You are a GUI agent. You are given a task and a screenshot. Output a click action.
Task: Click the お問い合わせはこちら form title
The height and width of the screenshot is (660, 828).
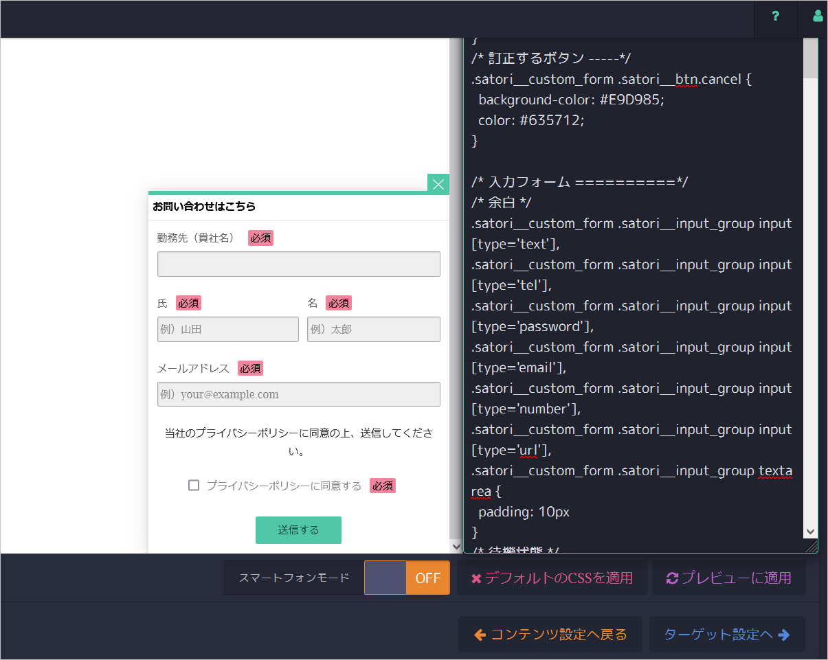[x=204, y=206]
